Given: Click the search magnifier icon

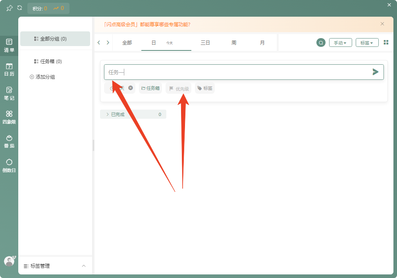Looking at the screenshot, I should pyautogui.click(x=321, y=42).
